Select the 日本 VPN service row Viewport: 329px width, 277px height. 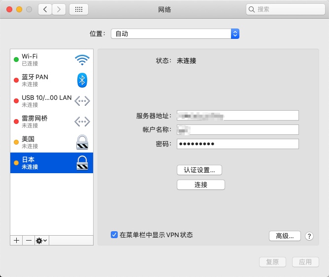[x=52, y=163]
